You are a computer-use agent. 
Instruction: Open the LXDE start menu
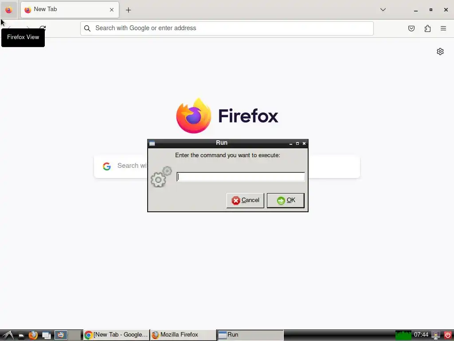[8, 335]
